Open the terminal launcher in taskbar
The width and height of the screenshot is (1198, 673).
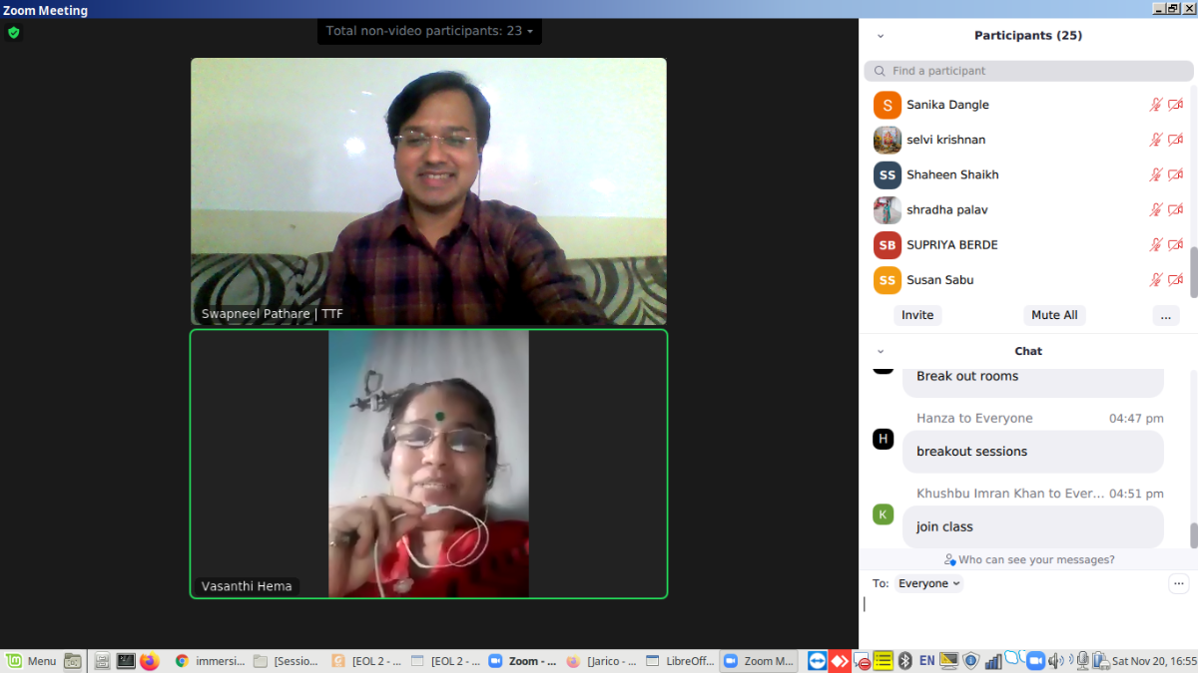pos(126,661)
